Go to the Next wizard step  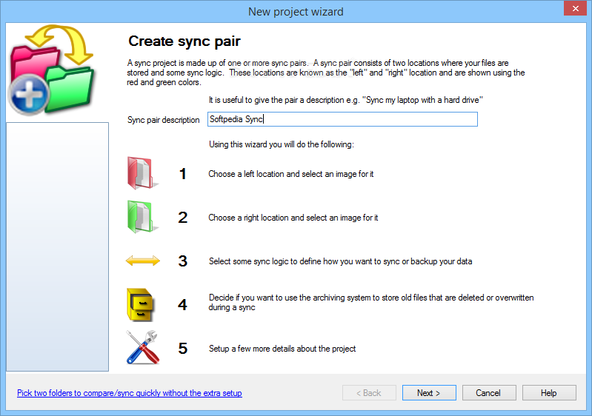[x=429, y=392]
